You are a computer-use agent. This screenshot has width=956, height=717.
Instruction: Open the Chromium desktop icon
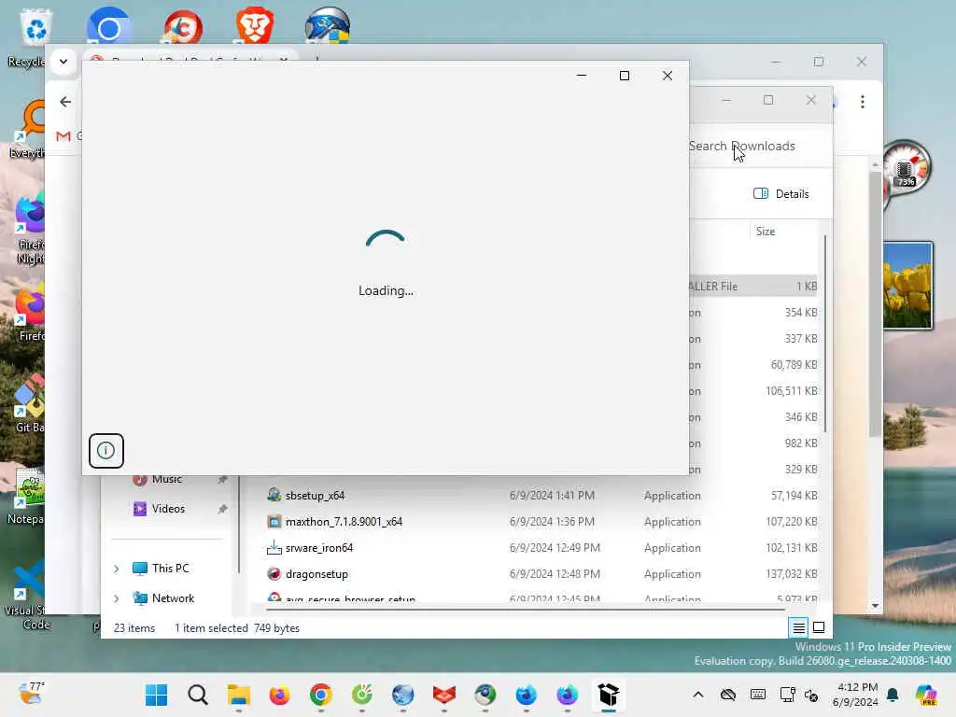coord(108,25)
